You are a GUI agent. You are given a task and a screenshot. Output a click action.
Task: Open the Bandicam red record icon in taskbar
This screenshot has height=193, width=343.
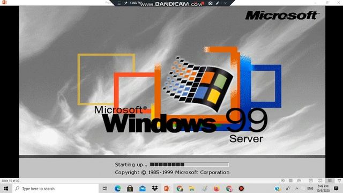241,188
